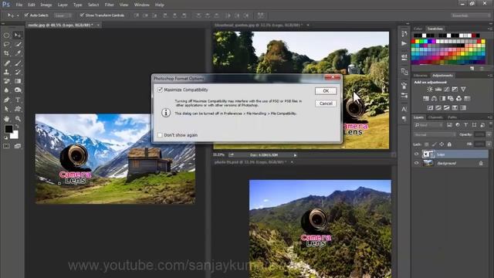Screen dimensions: 494x278
Task: Select the Eyedropper tool
Action: click(18, 53)
